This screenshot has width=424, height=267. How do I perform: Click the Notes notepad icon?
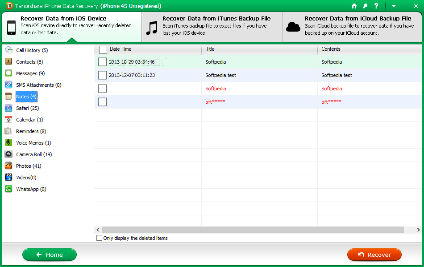click(x=8, y=96)
